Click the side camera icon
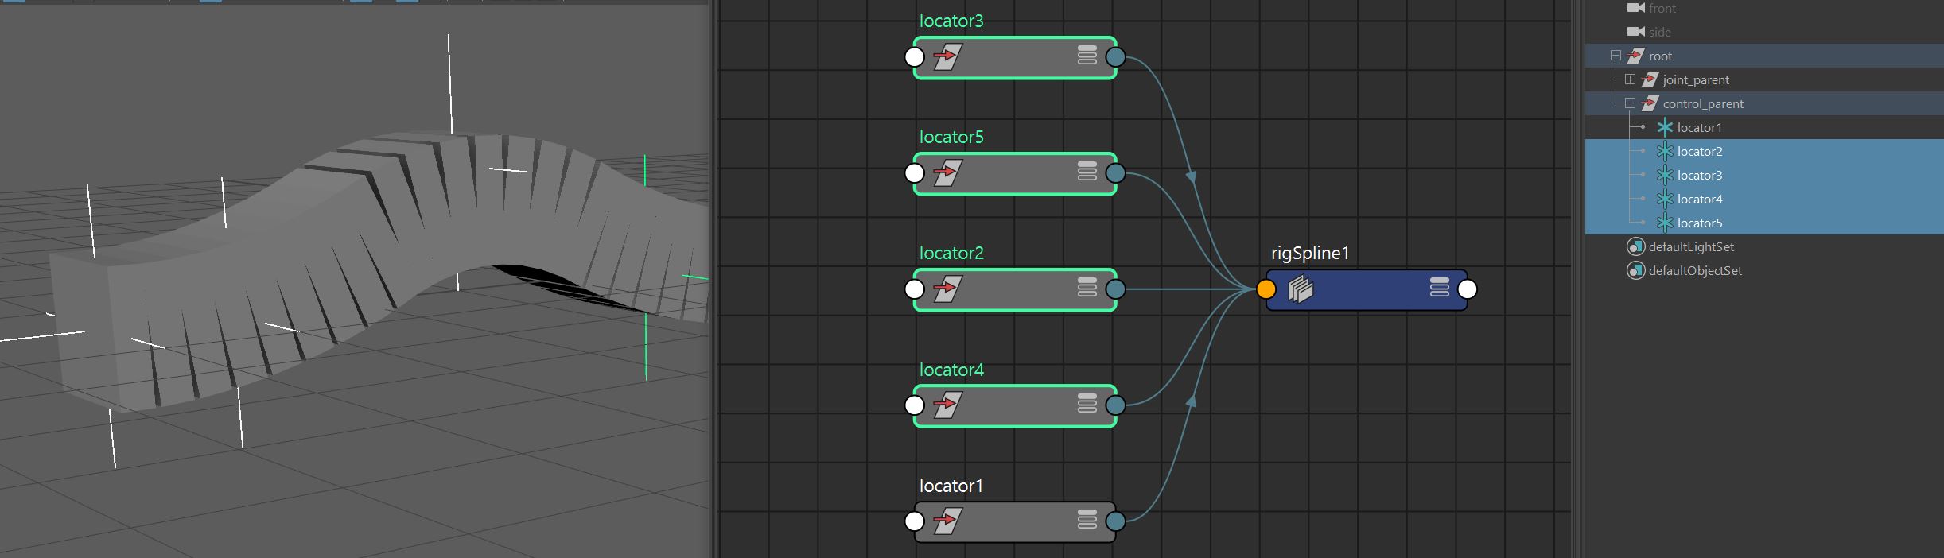Viewport: 1944px width, 558px height. pos(1635,32)
